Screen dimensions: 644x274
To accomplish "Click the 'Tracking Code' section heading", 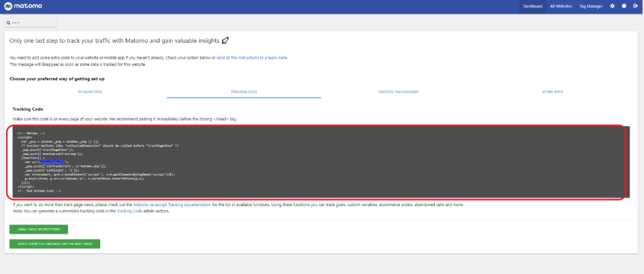I will 28,109.
